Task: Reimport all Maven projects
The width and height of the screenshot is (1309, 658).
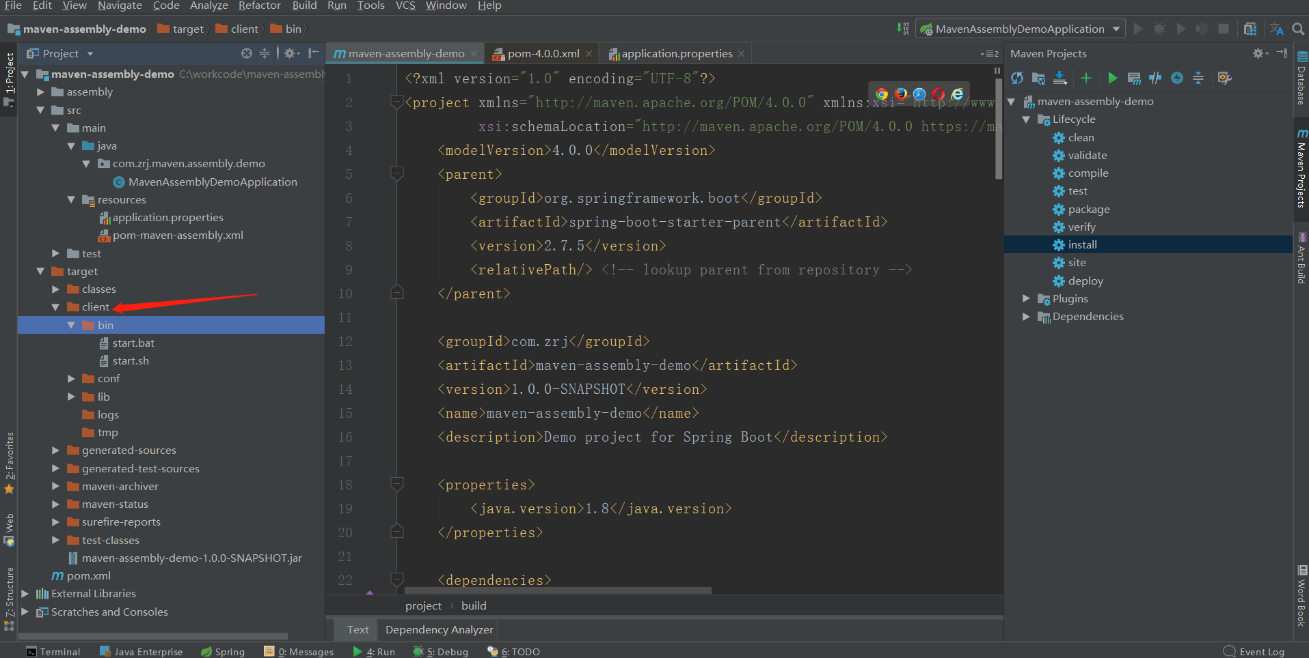Action: point(1017,78)
